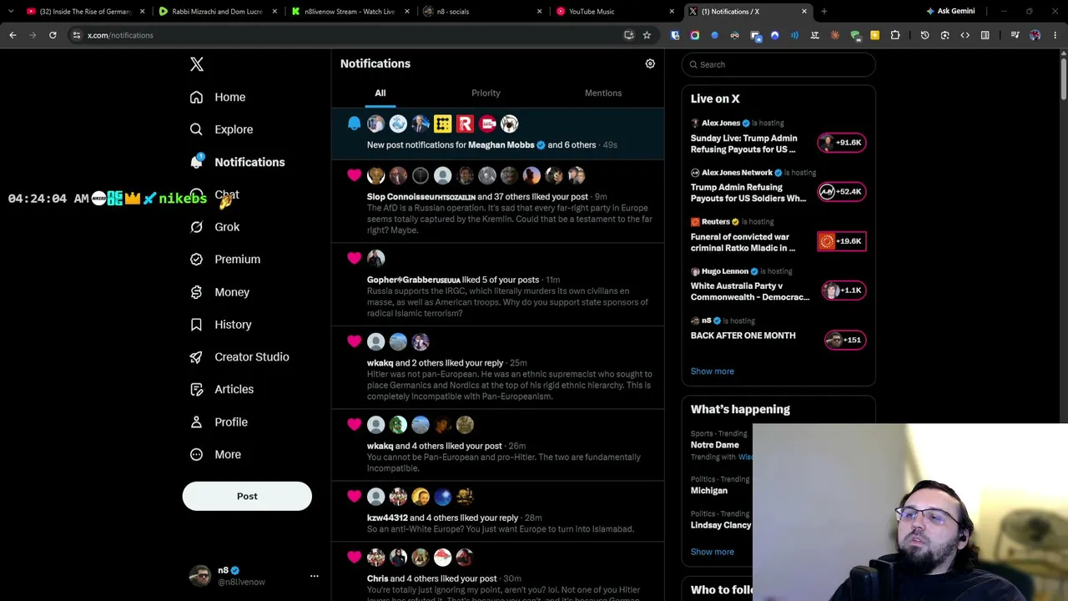Switch to the n8 - socials browser tab
The image size is (1068, 601).
(x=482, y=12)
